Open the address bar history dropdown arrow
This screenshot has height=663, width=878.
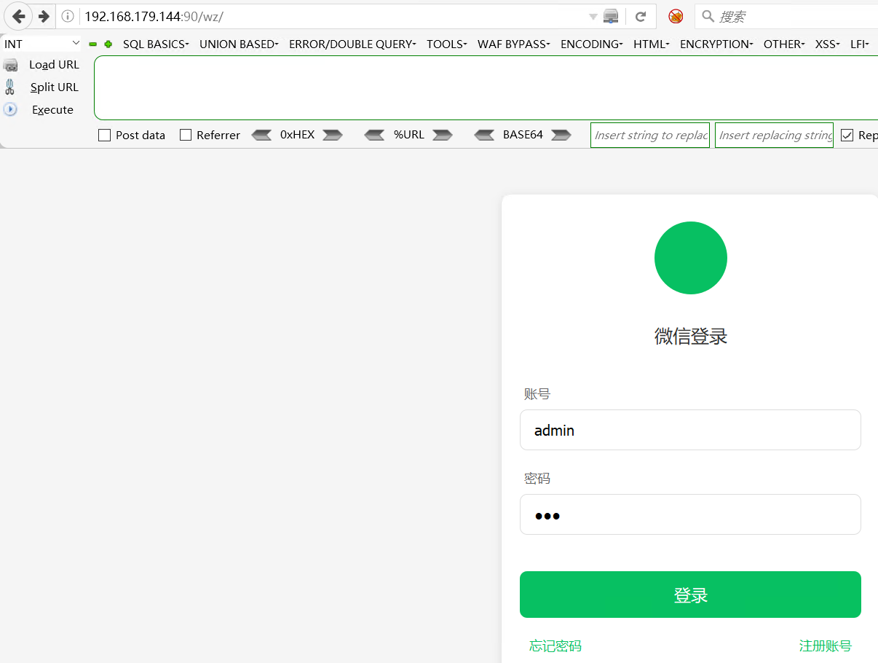point(593,16)
